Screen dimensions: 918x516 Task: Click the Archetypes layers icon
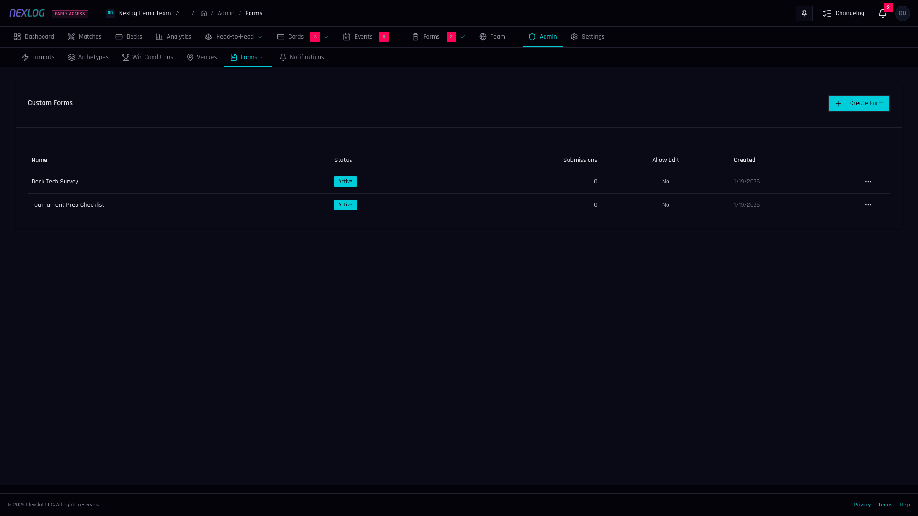(72, 57)
